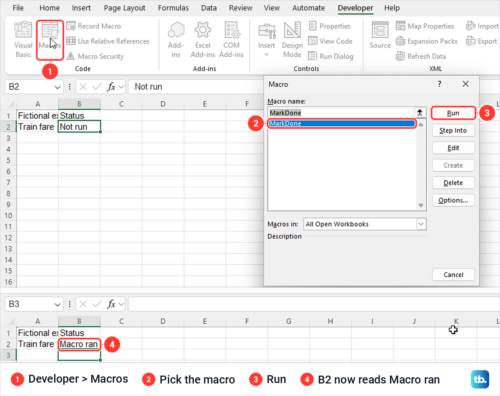
Task: Toggle Design Mode
Action: (x=292, y=40)
